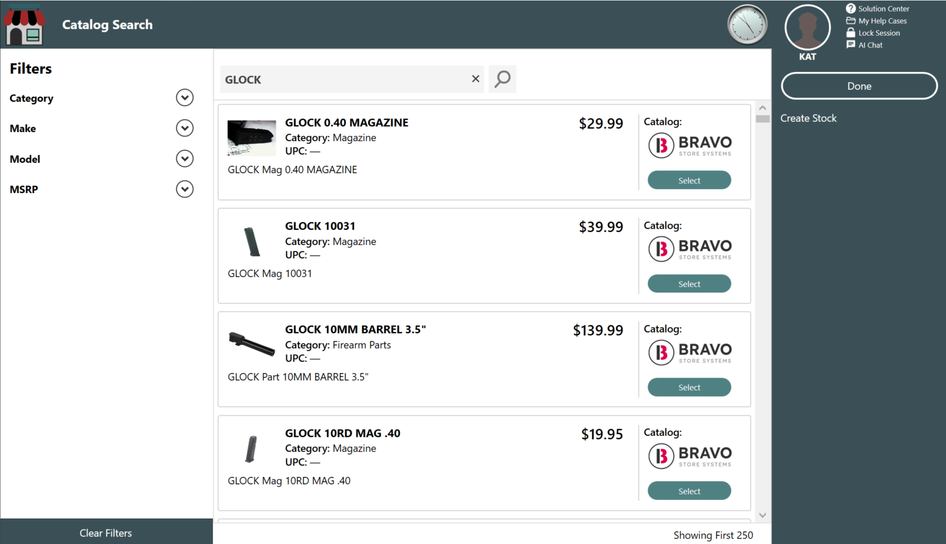Click Bravo logo on GLOCK 10RD MAG
946x544 pixels.
[690, 456]
